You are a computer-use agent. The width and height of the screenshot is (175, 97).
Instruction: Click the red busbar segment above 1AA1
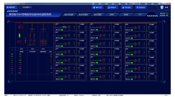(x=19, y=23)
